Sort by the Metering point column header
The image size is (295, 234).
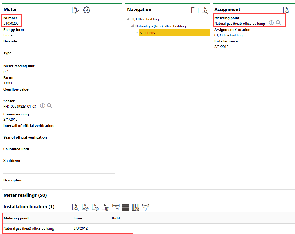tap(16, 218)
